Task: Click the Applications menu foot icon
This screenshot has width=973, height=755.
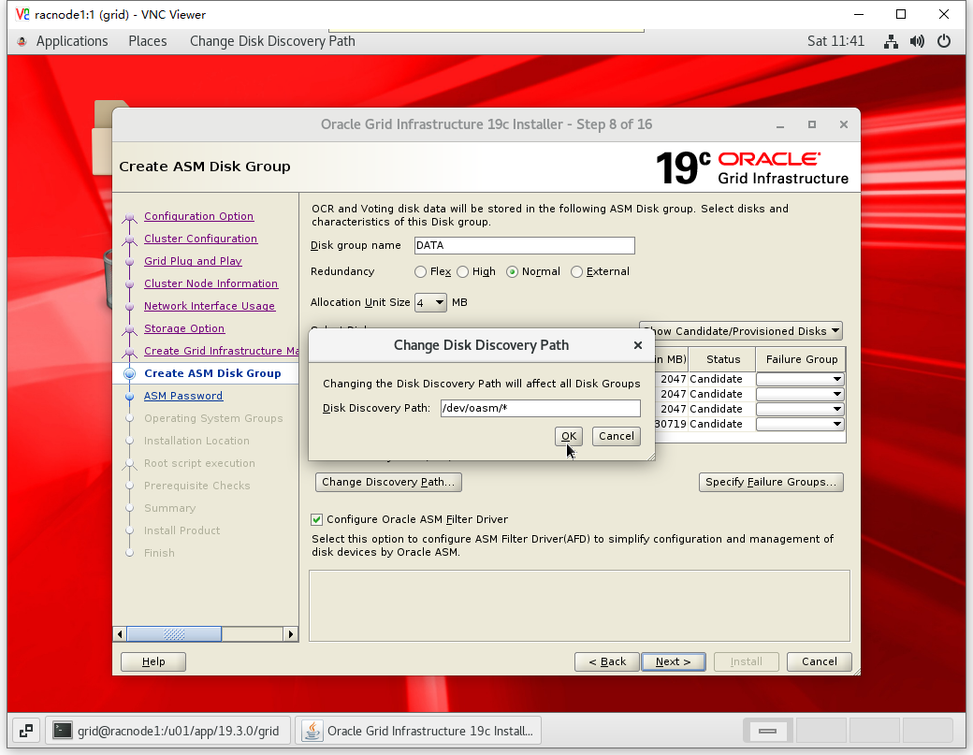Action: (22, 41)
